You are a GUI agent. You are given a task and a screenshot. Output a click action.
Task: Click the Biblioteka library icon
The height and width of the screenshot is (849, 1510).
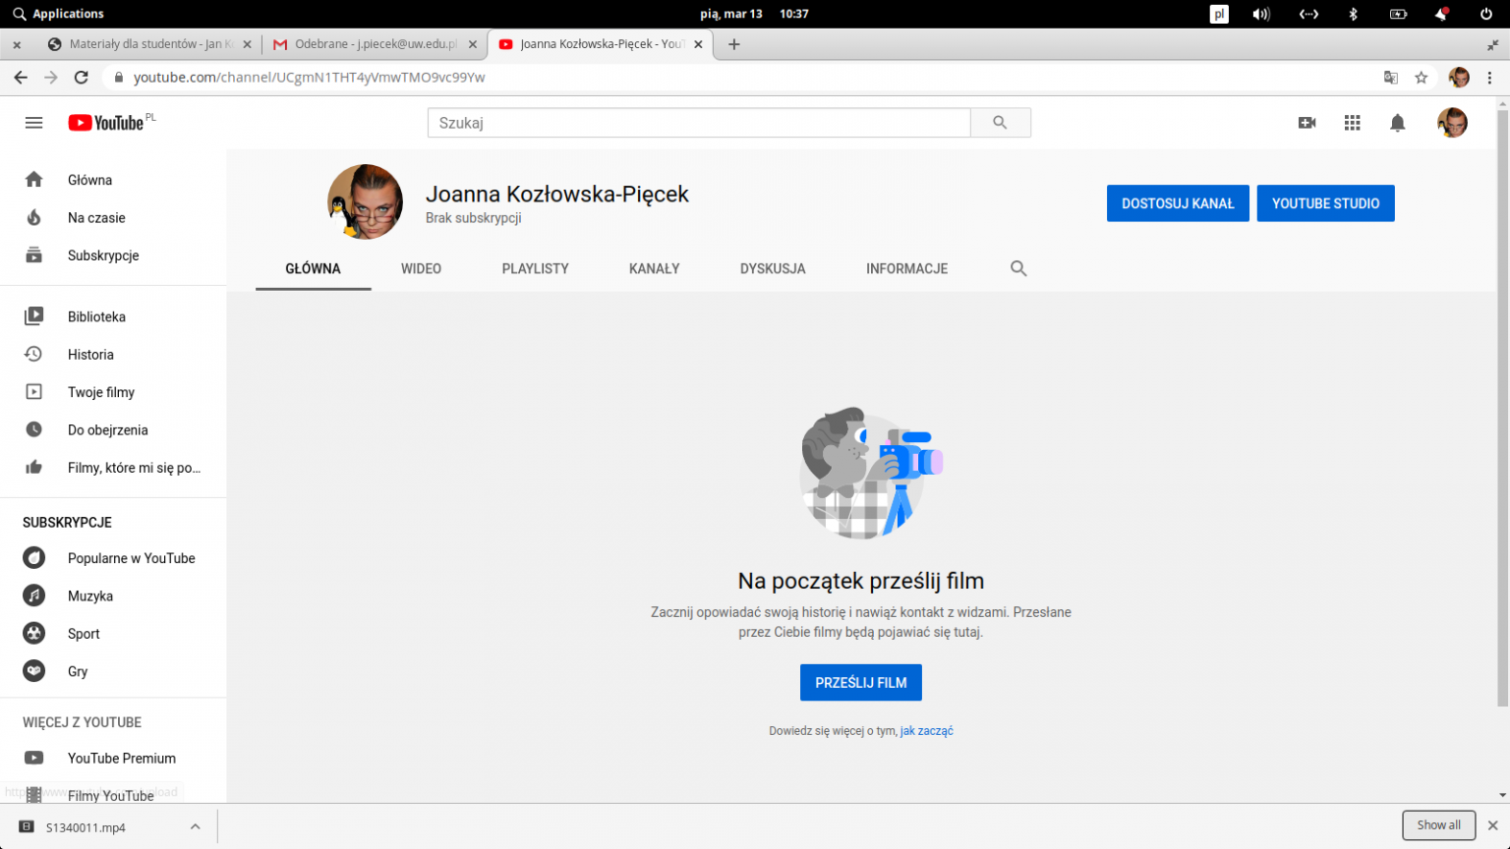(x=34, y=316)
